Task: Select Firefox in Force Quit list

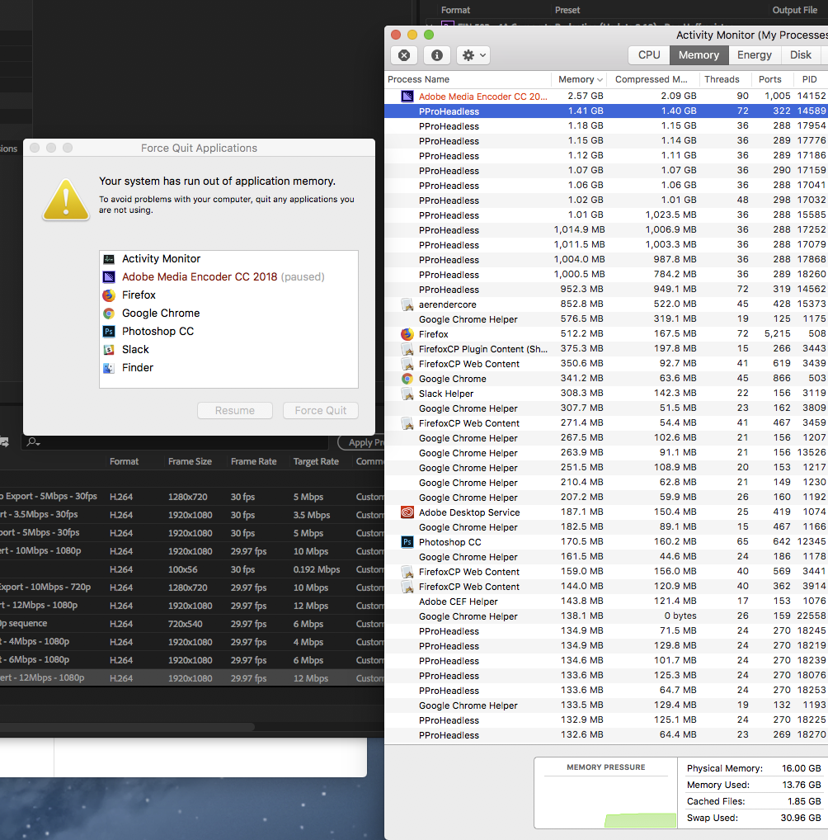Action: pyautogui.click(x=228, y=295)
